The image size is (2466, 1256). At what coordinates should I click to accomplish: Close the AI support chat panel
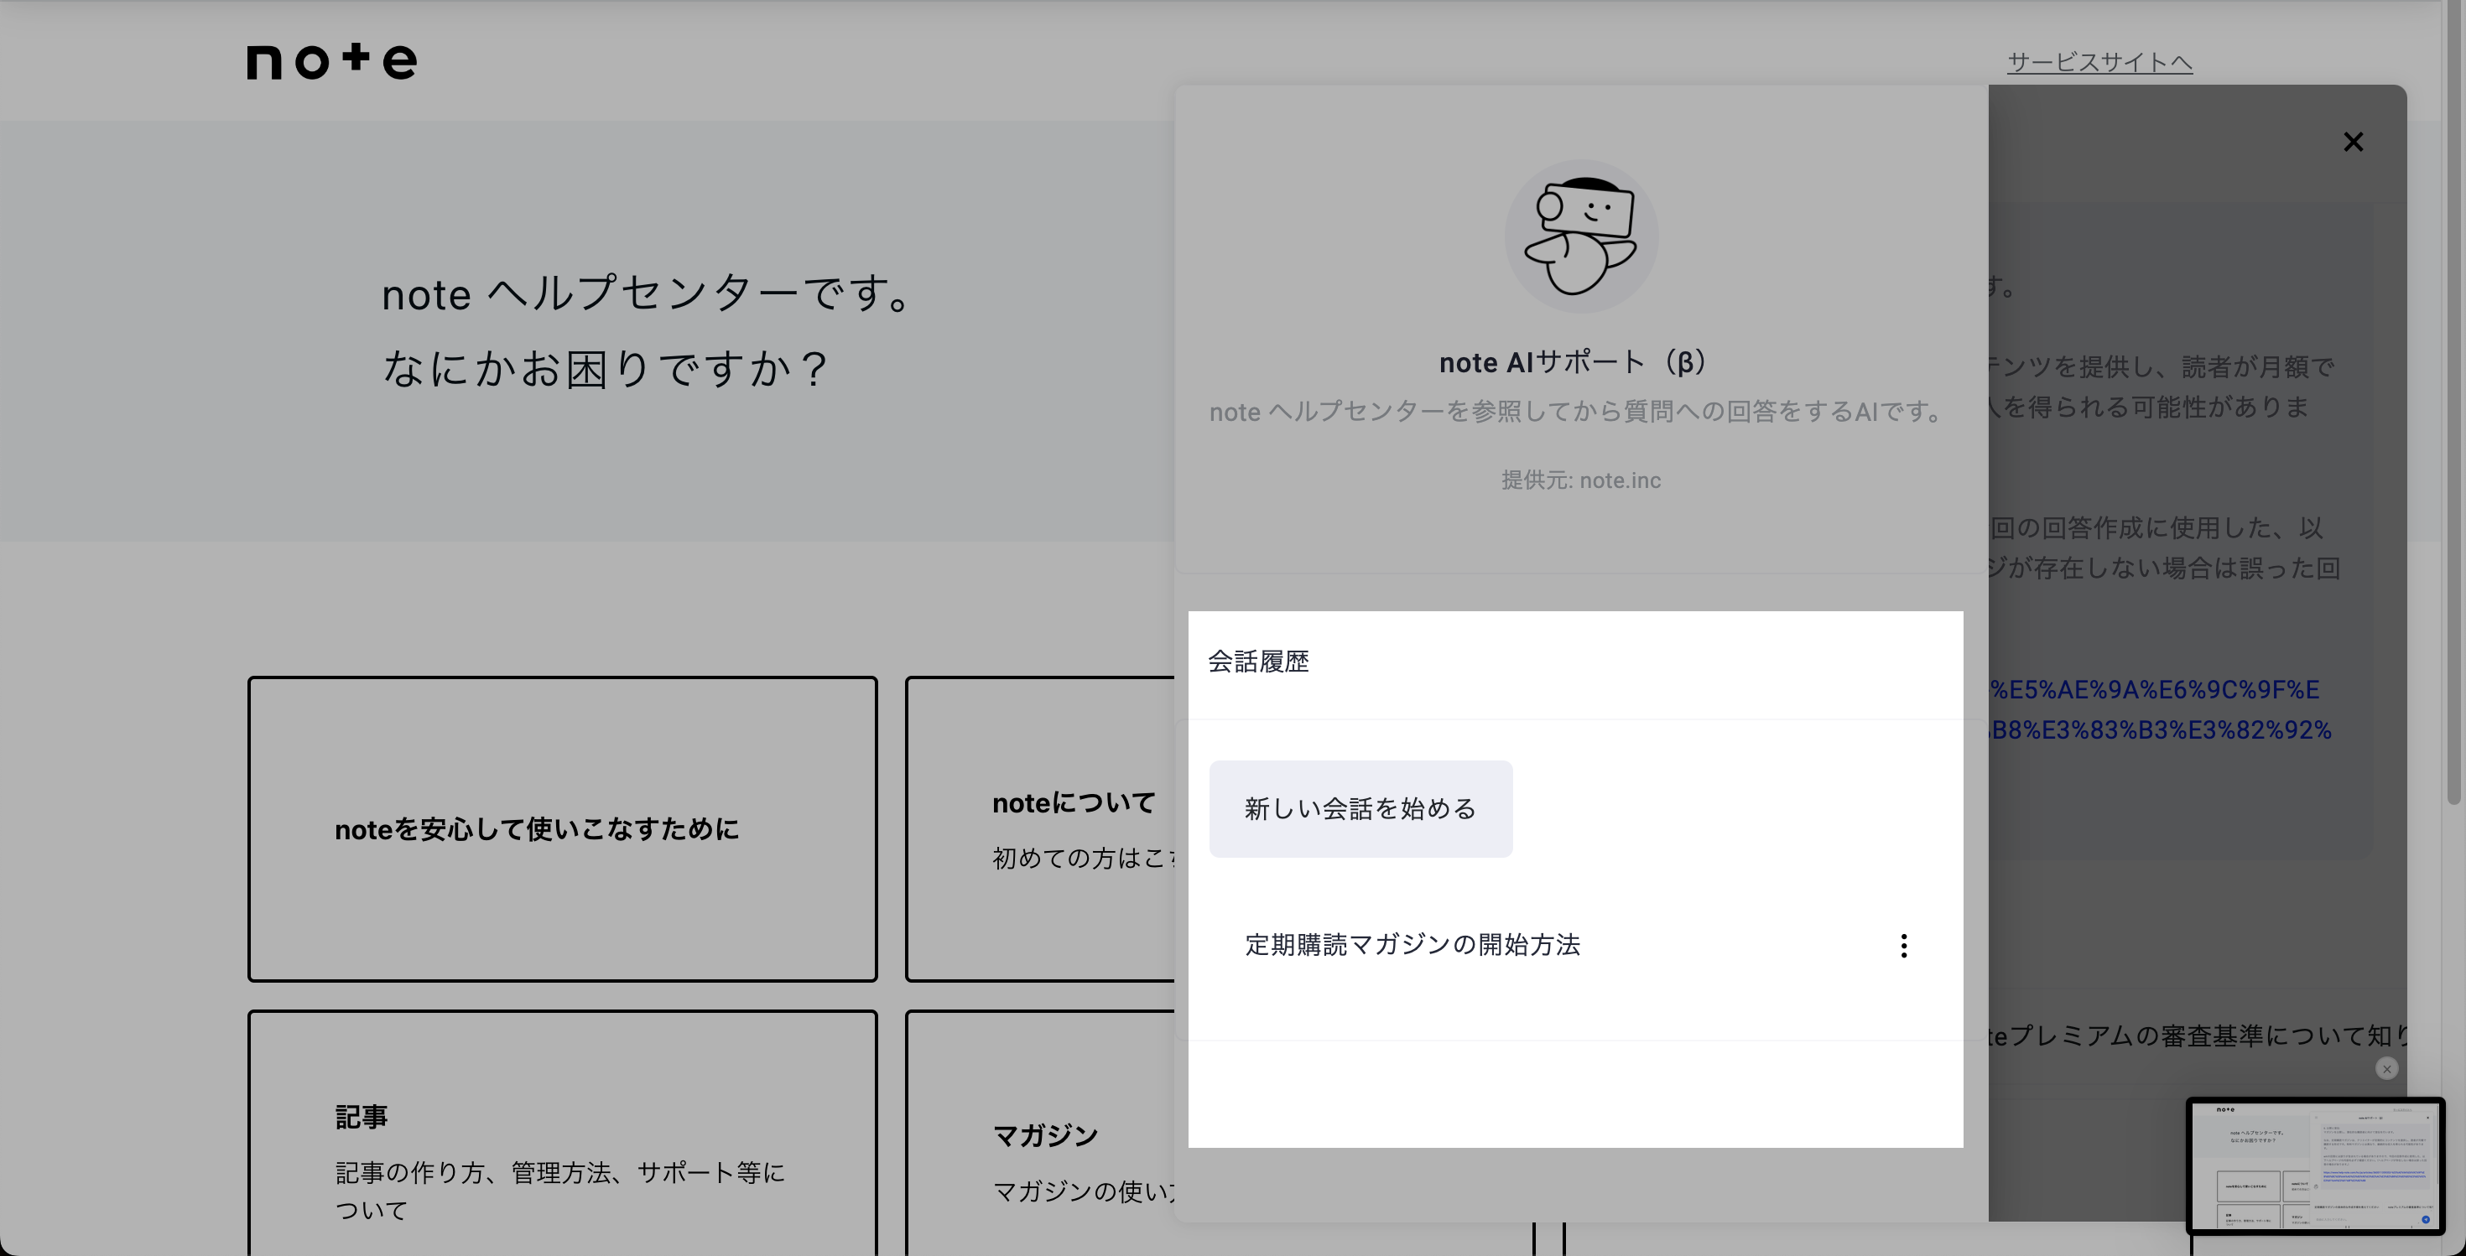coord(2353,142)
